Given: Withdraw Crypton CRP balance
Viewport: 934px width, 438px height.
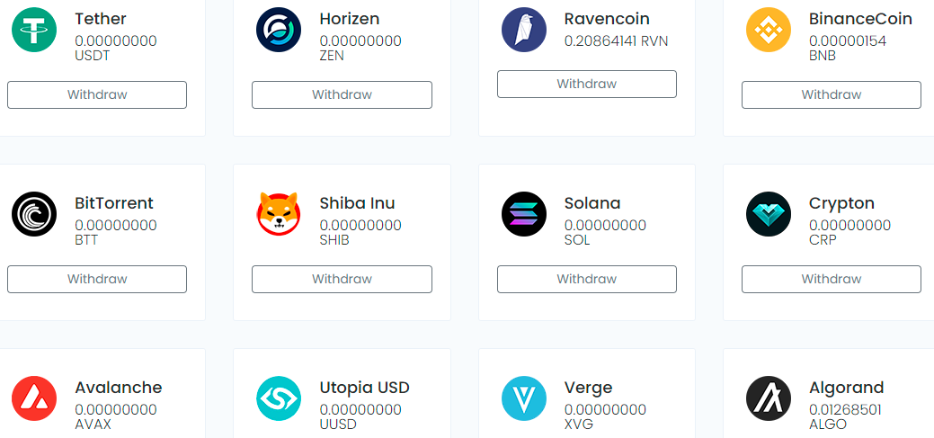Looking at the screenshot, I should tap(832, 279).
